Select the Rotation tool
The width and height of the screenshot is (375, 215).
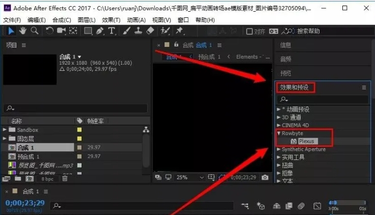pos(49,31)
